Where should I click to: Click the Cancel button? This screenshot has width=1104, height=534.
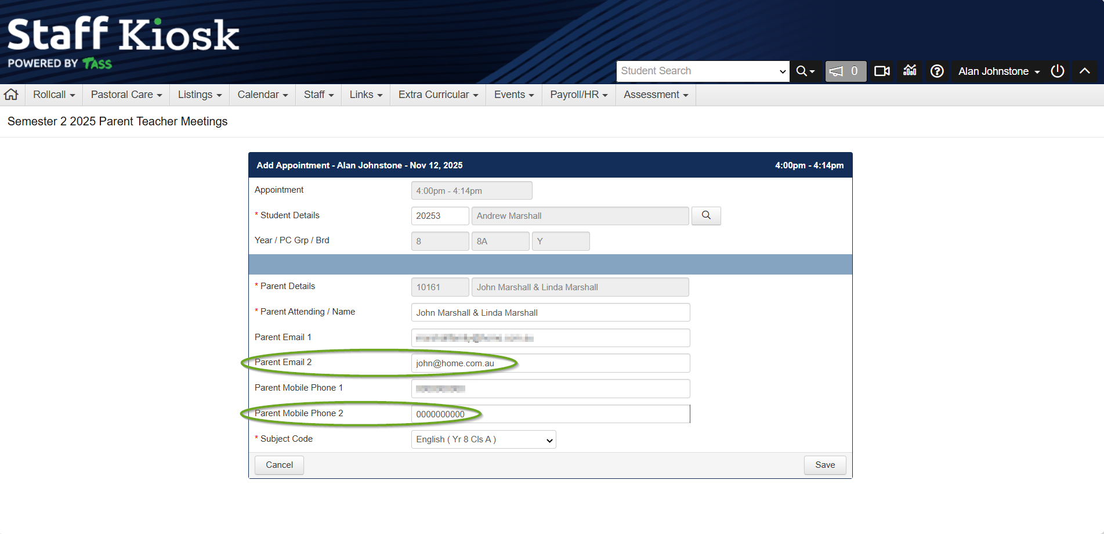tap(279, 465)
